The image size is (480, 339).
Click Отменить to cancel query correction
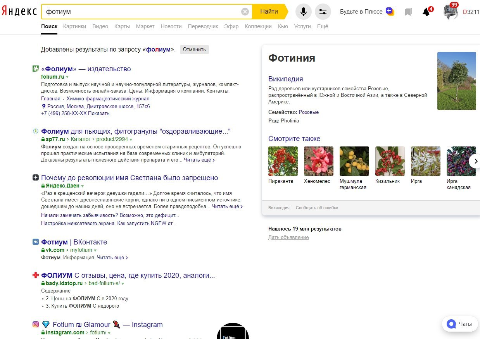[194, 50]
